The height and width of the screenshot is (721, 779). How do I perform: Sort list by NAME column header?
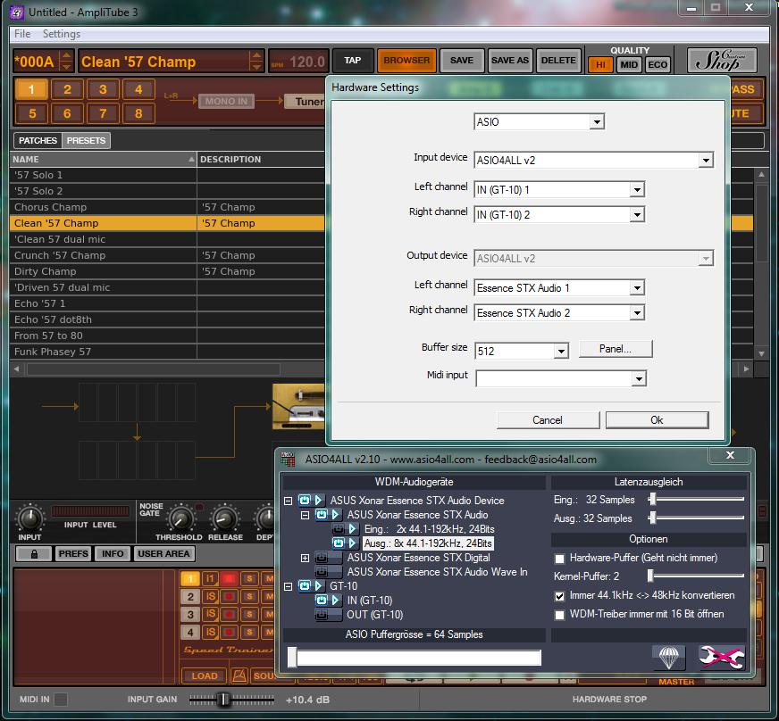click(104, 160)
